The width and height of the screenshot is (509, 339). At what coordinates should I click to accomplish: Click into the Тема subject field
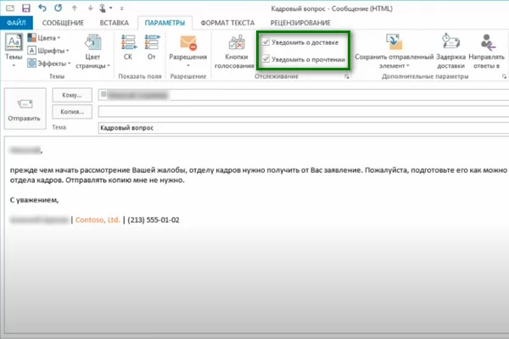(x=297, y=127)
